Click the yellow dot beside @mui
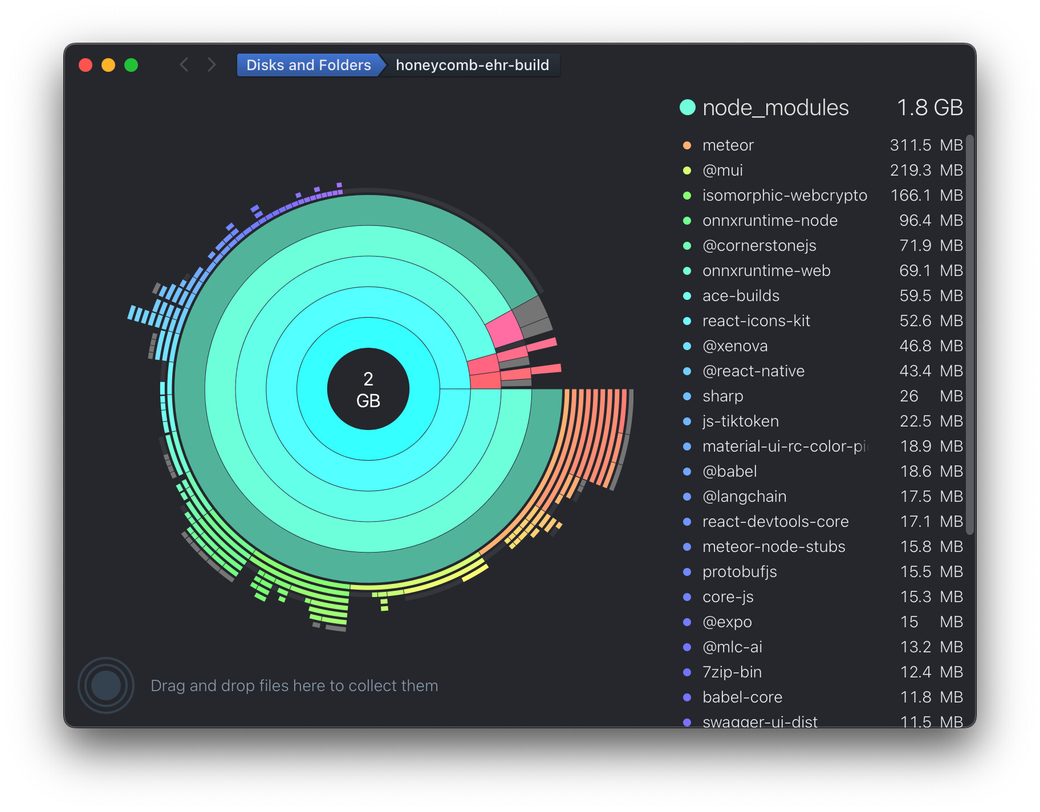The image size is (1040, 812). pos(687,170)
